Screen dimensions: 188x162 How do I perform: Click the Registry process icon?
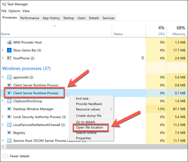pyautogui.click(x=9, y=133)
